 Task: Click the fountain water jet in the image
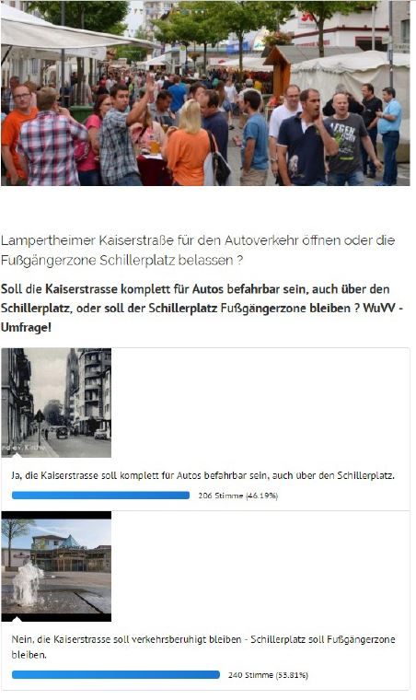[x=28, y=583]
